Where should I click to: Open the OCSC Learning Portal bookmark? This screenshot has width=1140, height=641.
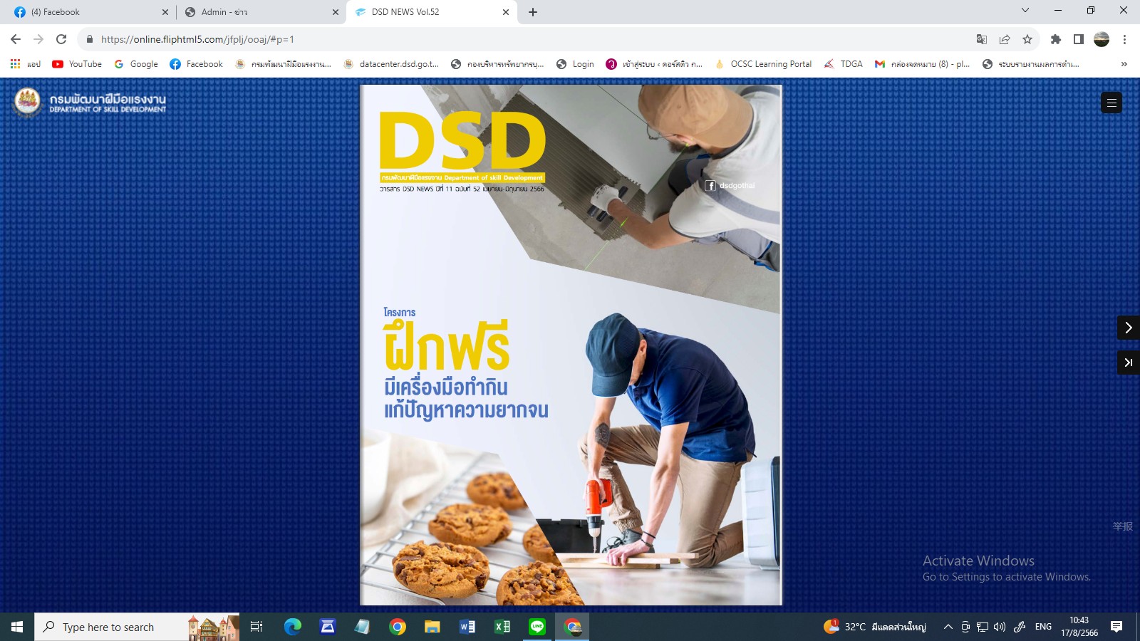[x=763, y=64]
